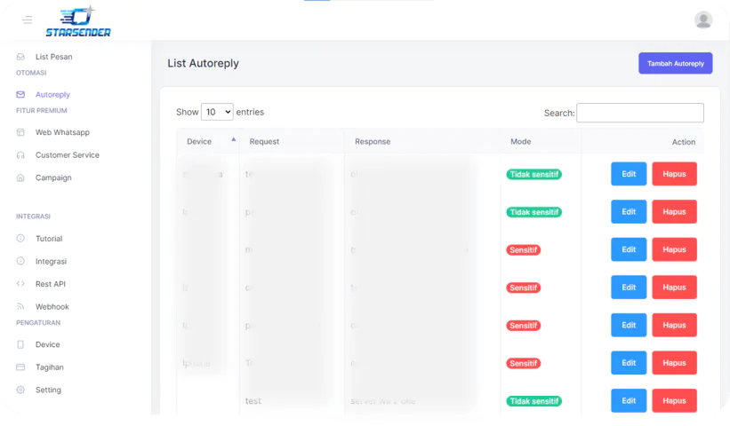The image size is (730, 426).
Task: Sort table by Mode column header
Action: pos(520,141)
